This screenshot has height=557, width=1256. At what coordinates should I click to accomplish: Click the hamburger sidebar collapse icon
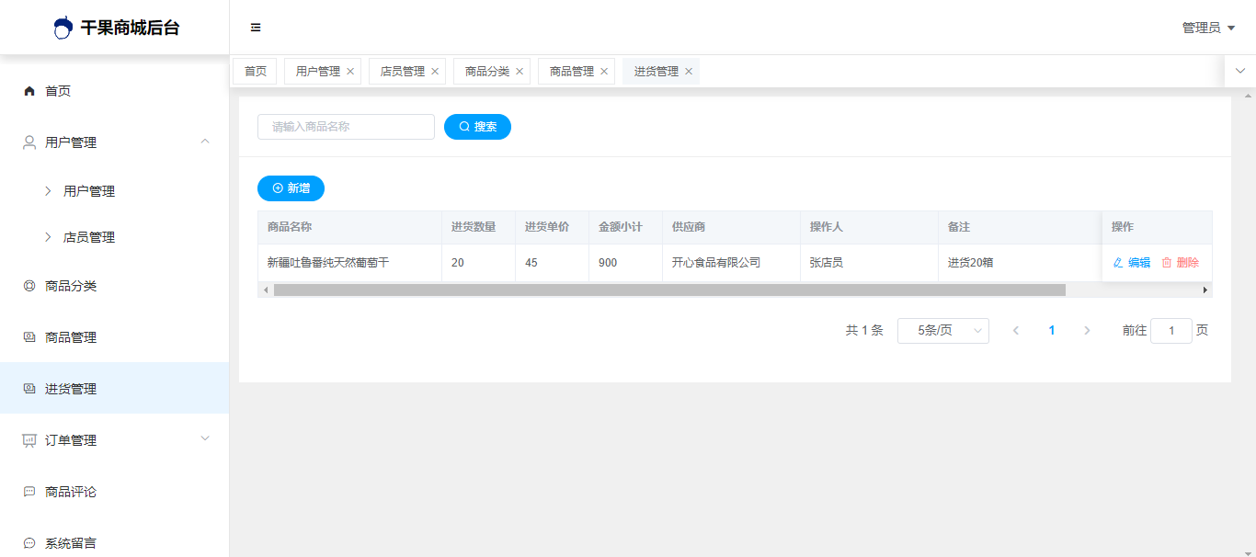coord(256,28)
